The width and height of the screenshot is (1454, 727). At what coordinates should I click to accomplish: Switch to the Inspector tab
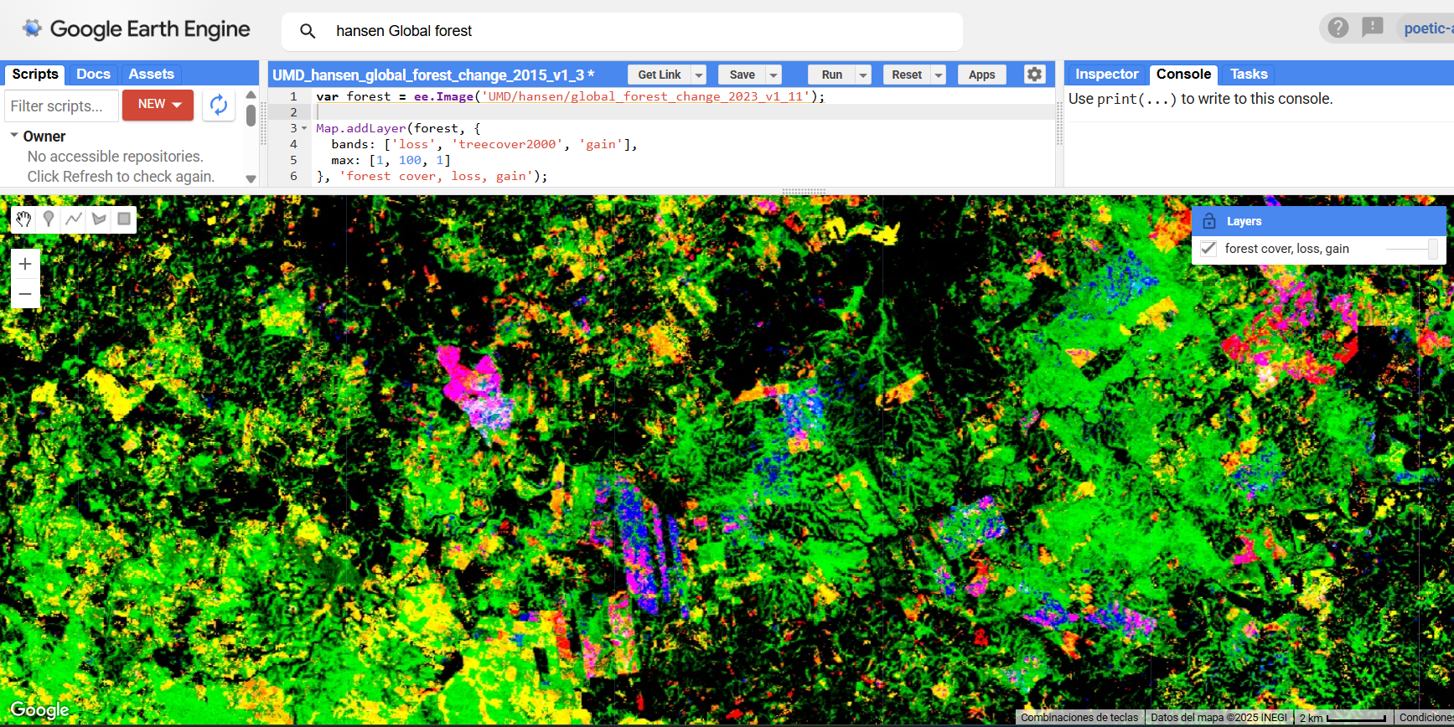click(x=1106, y=74)
